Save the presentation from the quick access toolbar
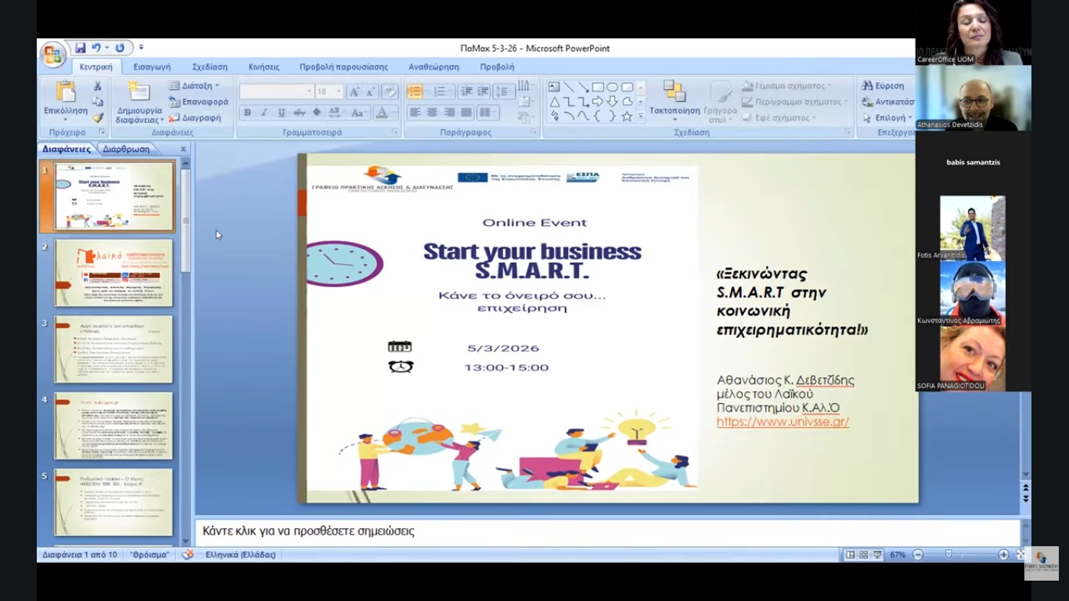The height and width of the screenshot is (601, 1069). pos(80,48)
